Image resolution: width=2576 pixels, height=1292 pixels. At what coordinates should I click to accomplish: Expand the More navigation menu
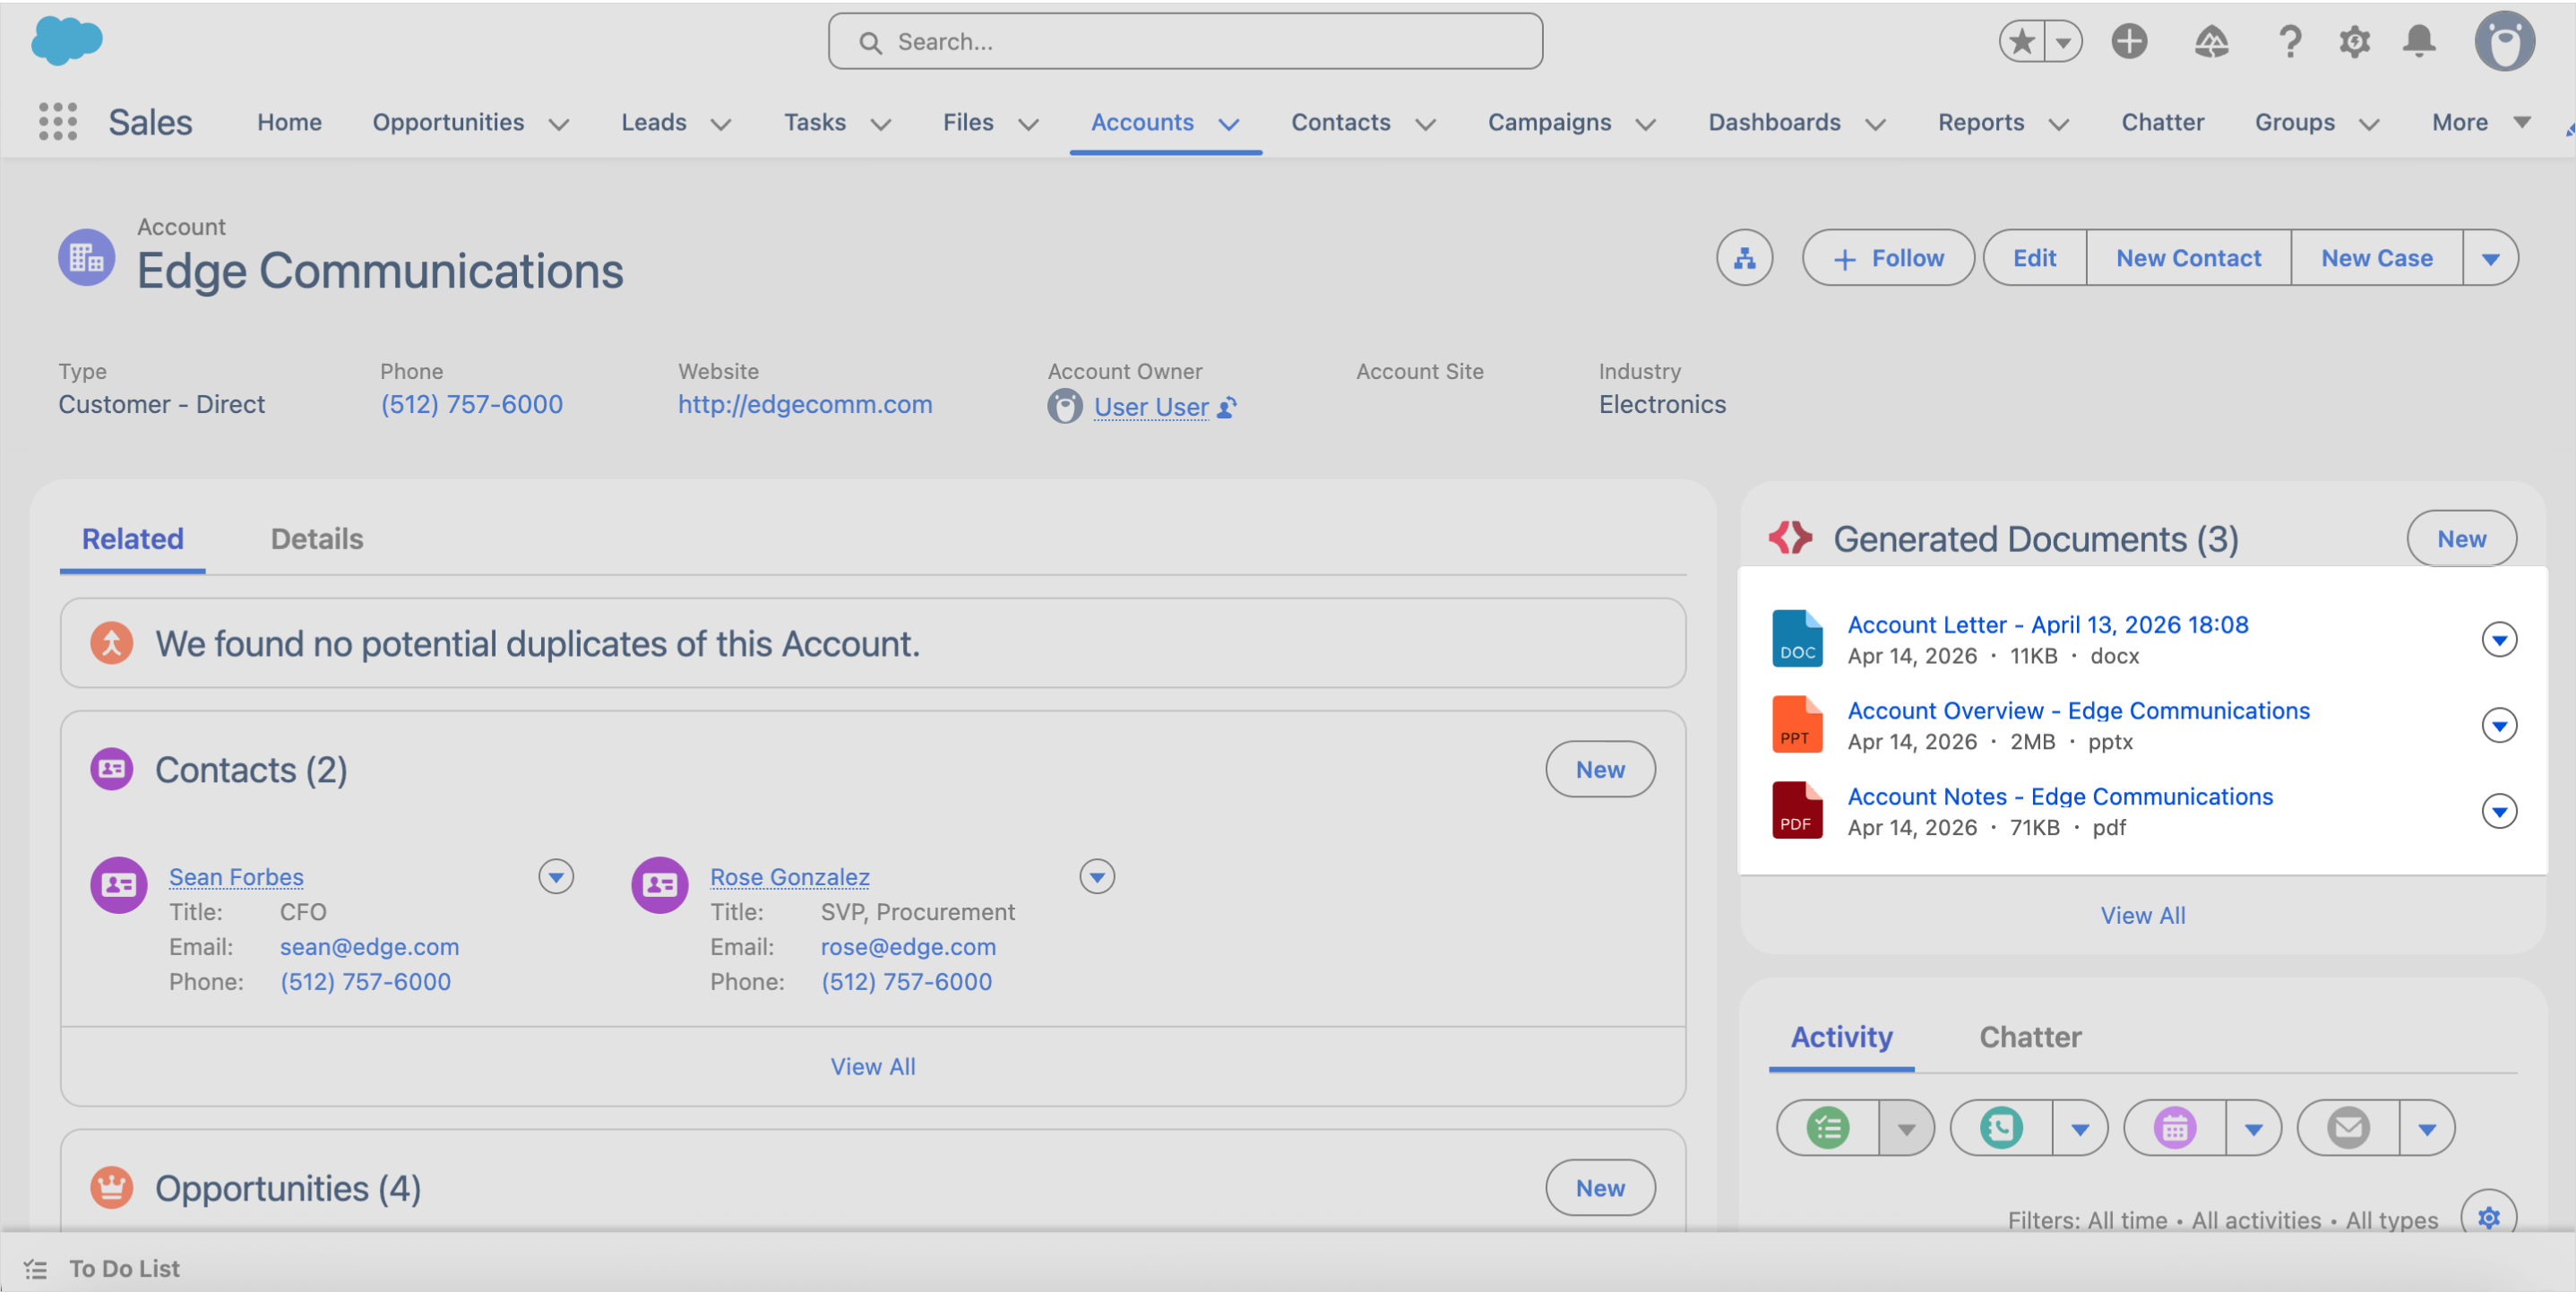coord(2481,122)
